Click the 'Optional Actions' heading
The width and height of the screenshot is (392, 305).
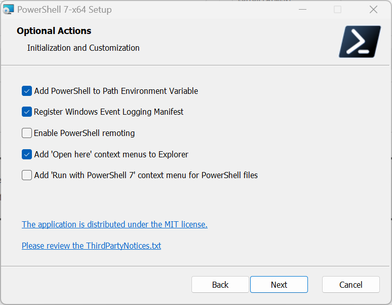(54, 31)
